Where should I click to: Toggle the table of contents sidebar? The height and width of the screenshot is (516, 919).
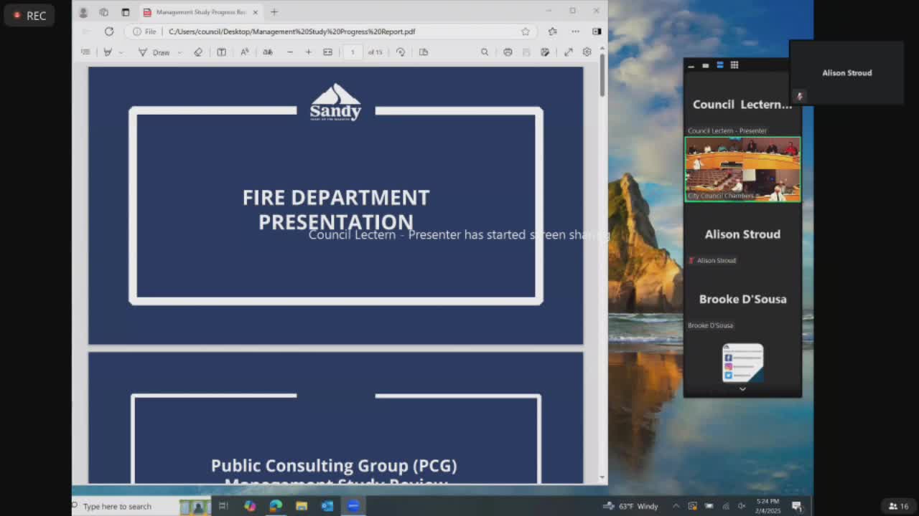click(85, 52)
